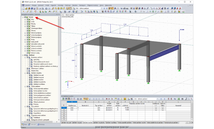Screen dimensions: 214x129
Task: Click the Undo arrow toolbar icon
Action: [46, 8]
